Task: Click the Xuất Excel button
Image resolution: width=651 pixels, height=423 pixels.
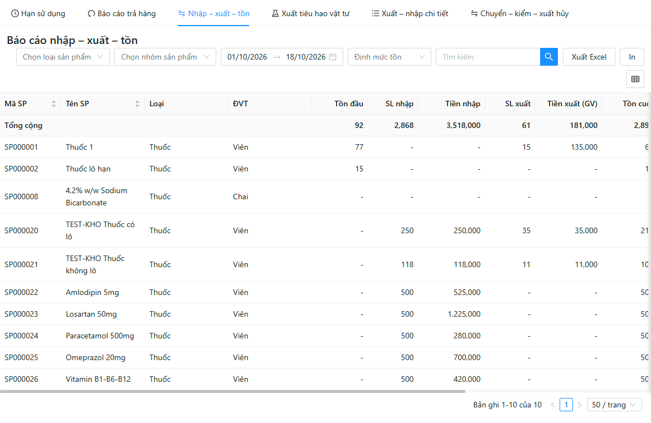Action: (x=589, y=57)
